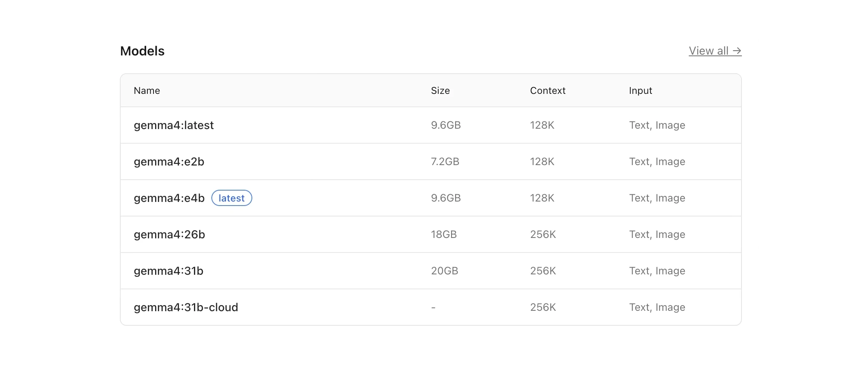The height and width of the screenshot is (382, 865).
Task: Click the latest badge next to gemma4:e4b
Action: pyautogui.click(x=232, y=198)
